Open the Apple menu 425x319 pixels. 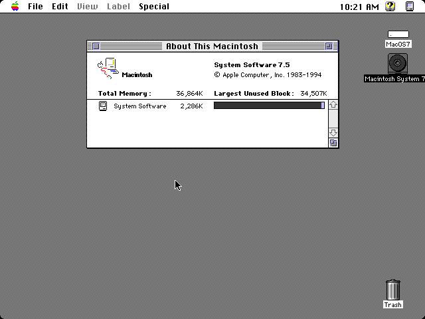(15, 6)
